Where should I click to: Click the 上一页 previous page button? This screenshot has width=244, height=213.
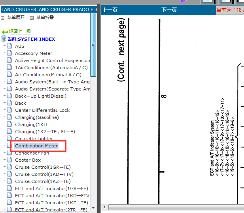[x=110, y=10]
